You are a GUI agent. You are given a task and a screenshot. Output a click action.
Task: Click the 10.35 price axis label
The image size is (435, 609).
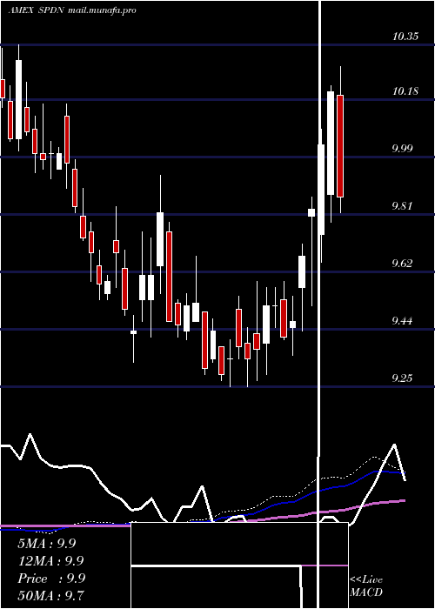click(405, 37)
